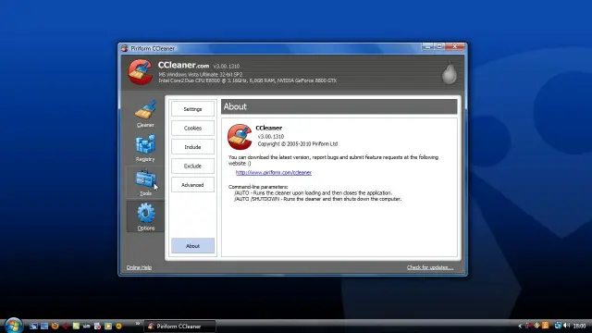Click Show Desktop in the quick launch
592x333 pixels.
(33, 326)
